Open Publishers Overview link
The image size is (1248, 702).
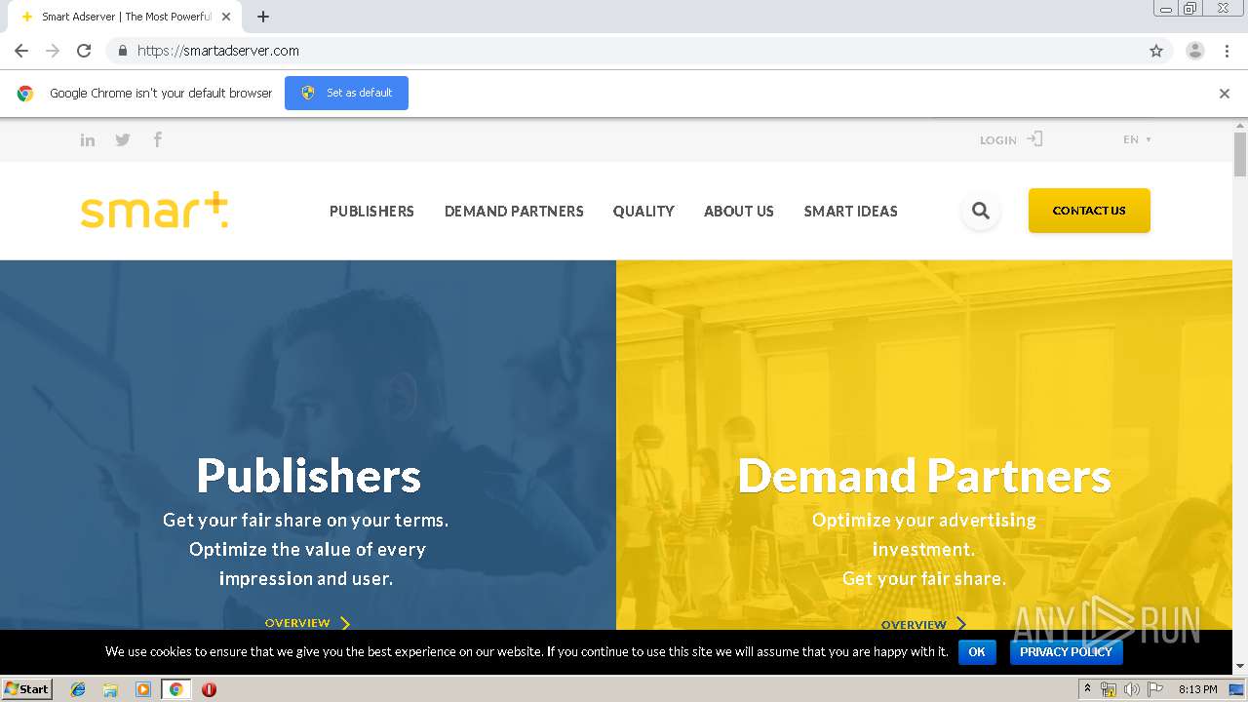[x=307, y=622]
